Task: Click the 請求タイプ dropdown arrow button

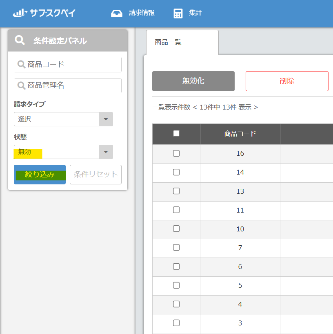Action: click(106, 119)
